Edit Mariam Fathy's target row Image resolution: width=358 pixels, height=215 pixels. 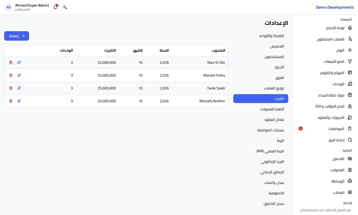click(x=19, y=75)
